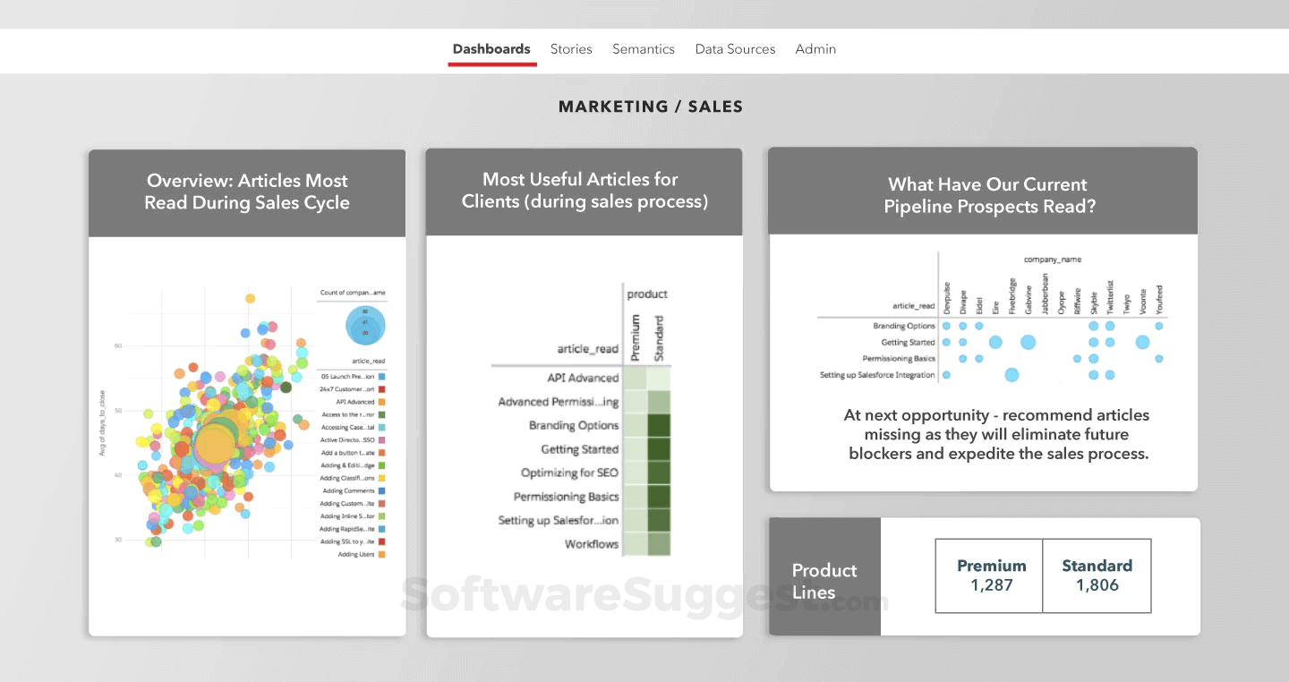Viewport: 1289px width, 682px height.
Task: Click the count of company size legend circle
Action: tap(365, 326)
